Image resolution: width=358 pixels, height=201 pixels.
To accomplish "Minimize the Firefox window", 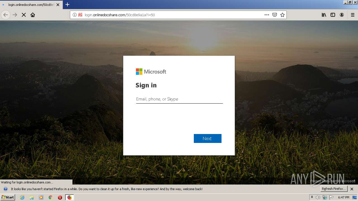I will [x=345, y=2].
